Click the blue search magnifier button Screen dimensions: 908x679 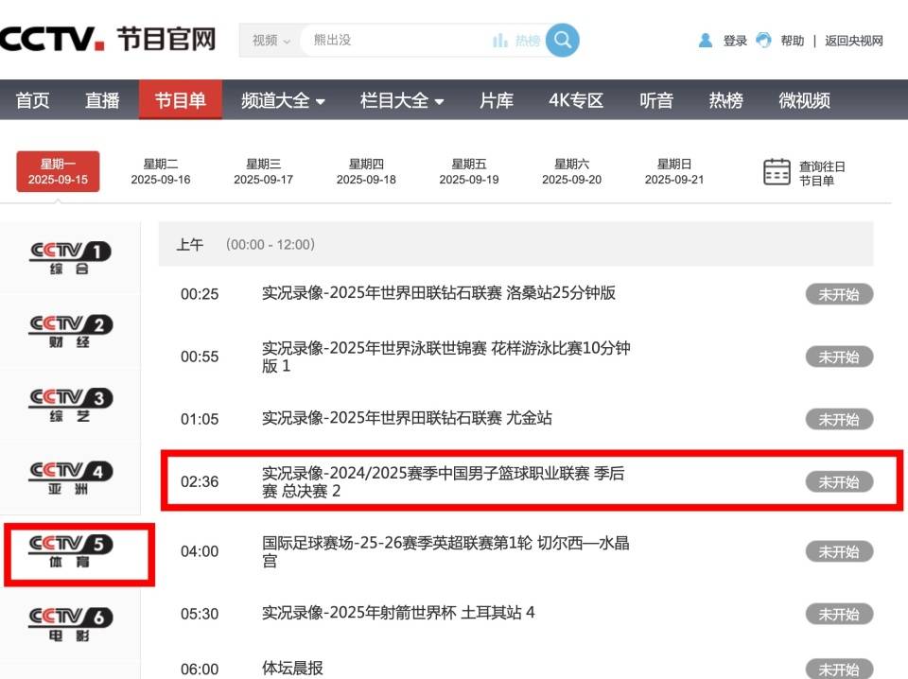click(562, 40)
